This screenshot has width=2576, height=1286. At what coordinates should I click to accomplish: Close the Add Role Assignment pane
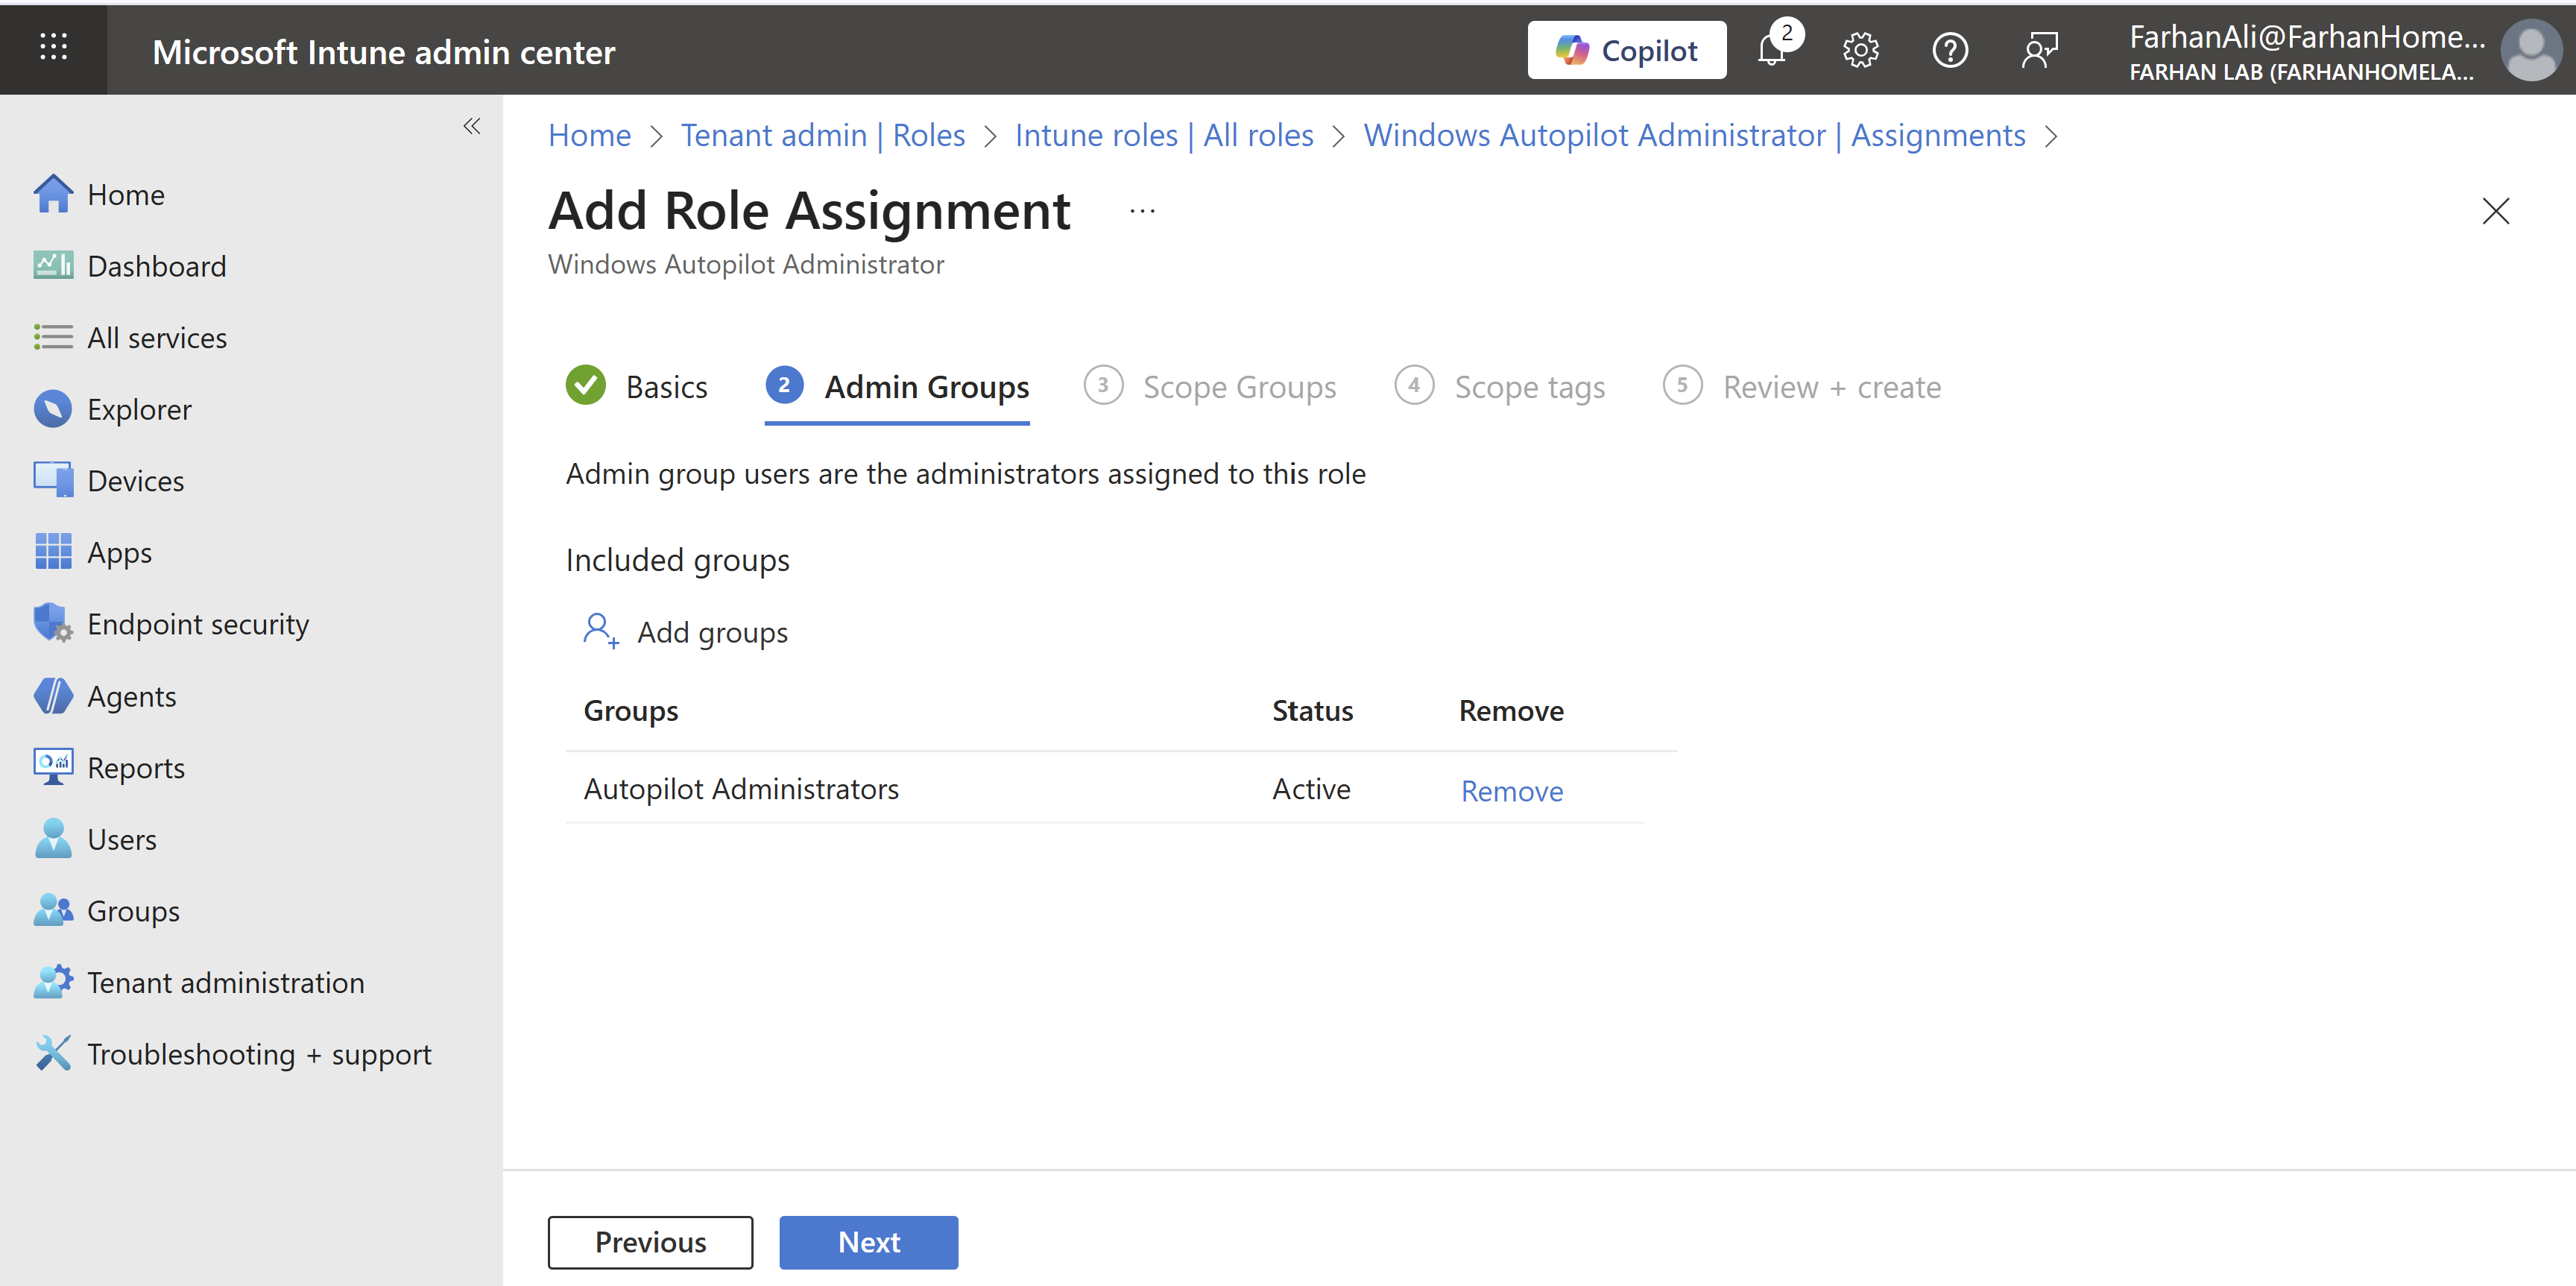[2495, 211]
